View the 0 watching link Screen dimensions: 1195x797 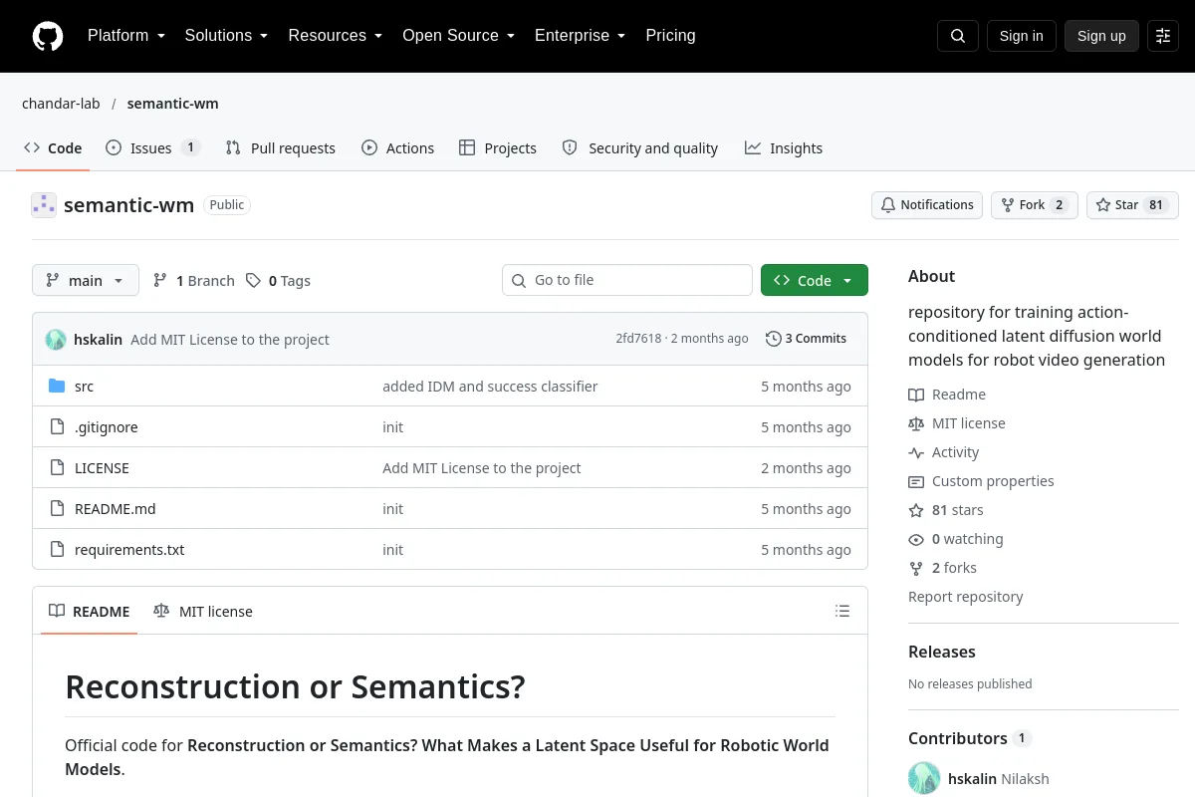coord(956,539)
